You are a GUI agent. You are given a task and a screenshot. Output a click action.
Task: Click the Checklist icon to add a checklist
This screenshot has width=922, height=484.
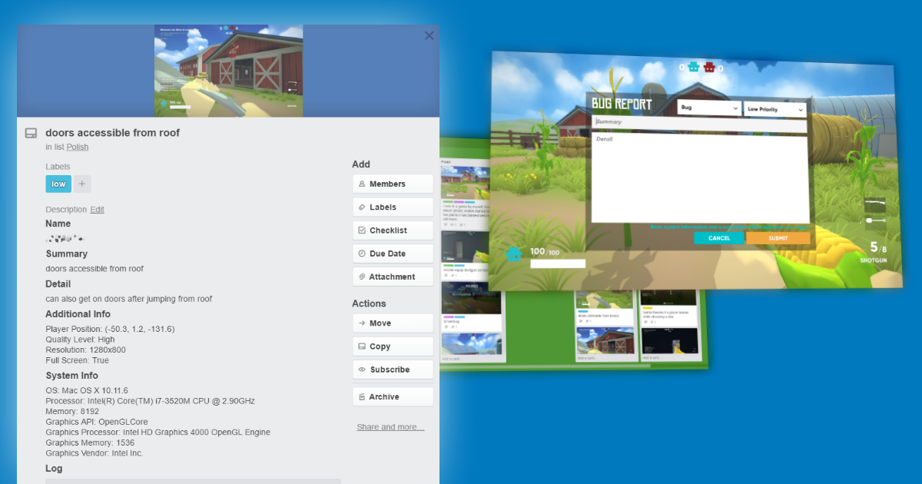[x=363, y=230]
